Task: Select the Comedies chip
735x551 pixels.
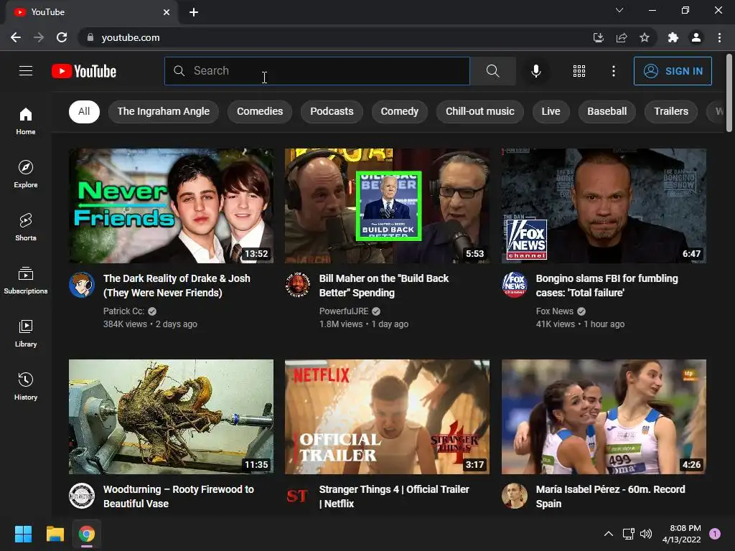Action: click(x=260, y=111)
